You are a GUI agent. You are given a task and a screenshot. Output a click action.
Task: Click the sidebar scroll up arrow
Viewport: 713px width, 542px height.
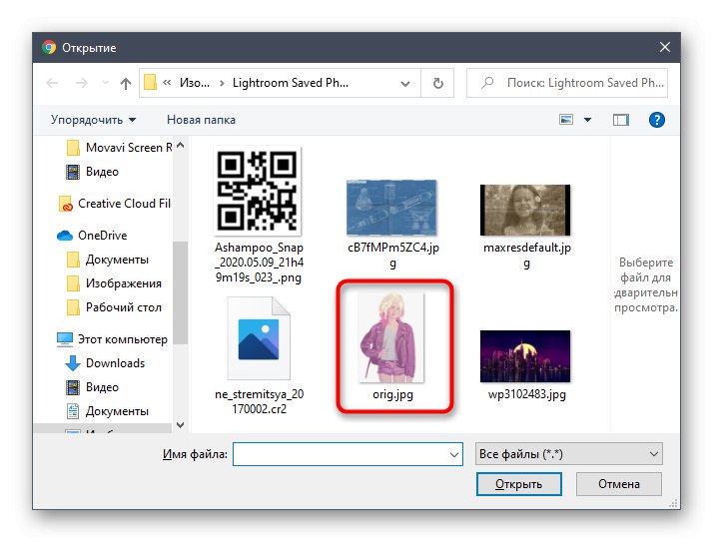pos(180,145)
